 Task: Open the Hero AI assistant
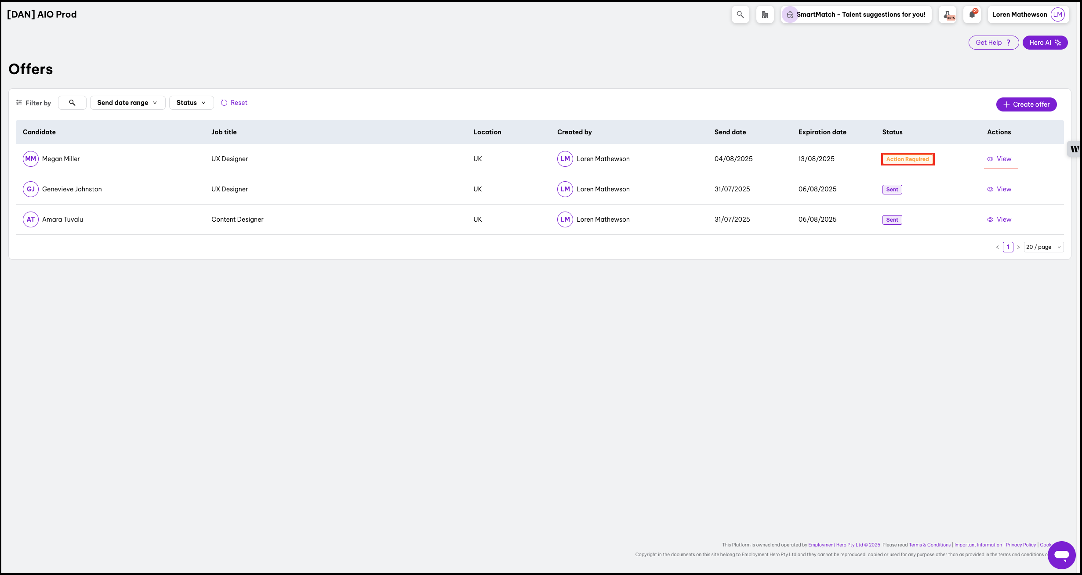pyautogui.click(x=1045, y=43)
